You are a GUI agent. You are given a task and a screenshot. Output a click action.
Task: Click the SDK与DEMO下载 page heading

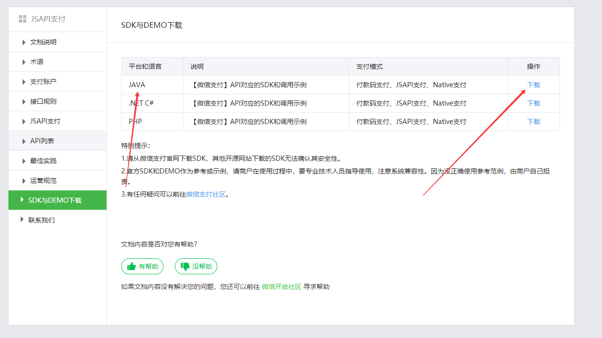(152, 25)
